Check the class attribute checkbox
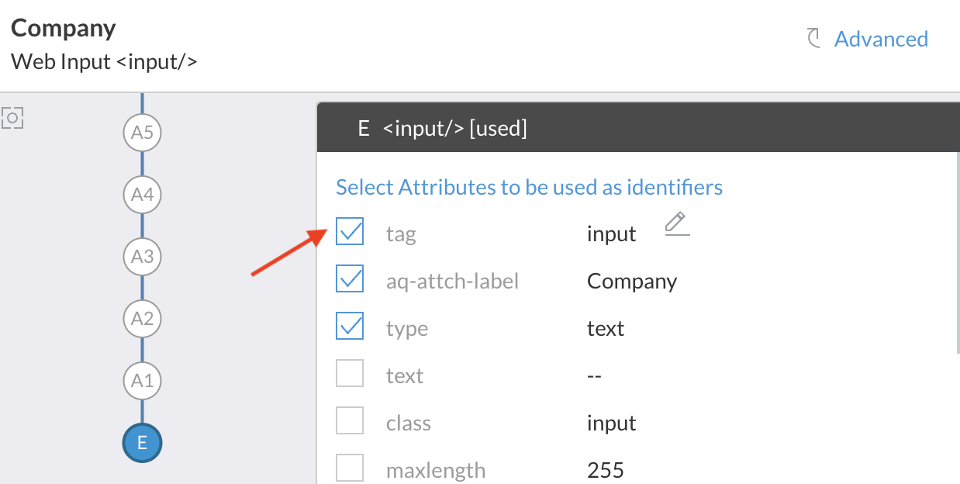Image resolution: width=960 pixels, height=484 pixels. click(x=349, y=420)
